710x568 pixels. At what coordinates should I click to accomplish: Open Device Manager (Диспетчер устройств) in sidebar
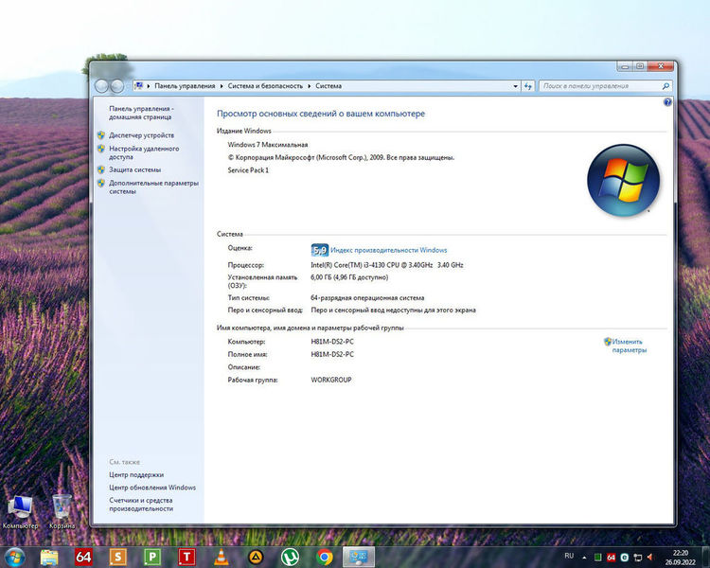coord(141,135)
